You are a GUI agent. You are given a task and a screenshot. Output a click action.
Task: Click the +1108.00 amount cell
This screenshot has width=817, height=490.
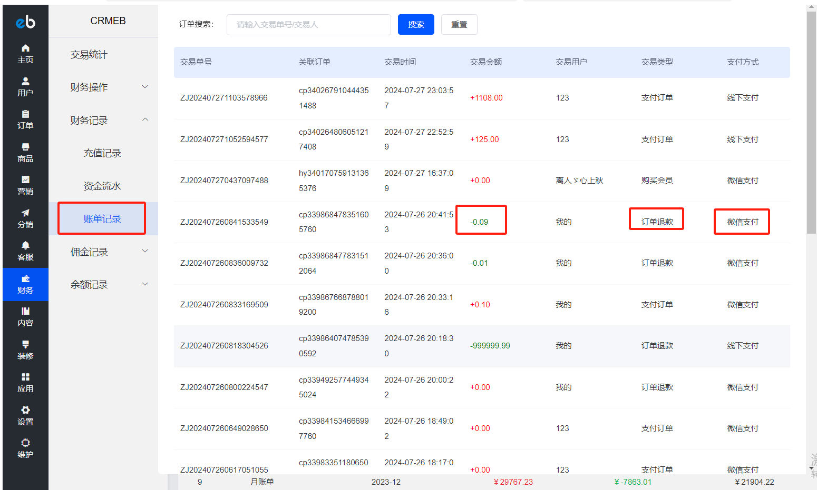[487, 98]
